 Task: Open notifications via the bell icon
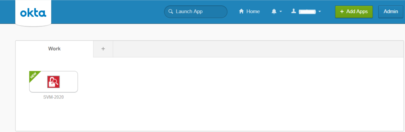(x=274, y=11)
